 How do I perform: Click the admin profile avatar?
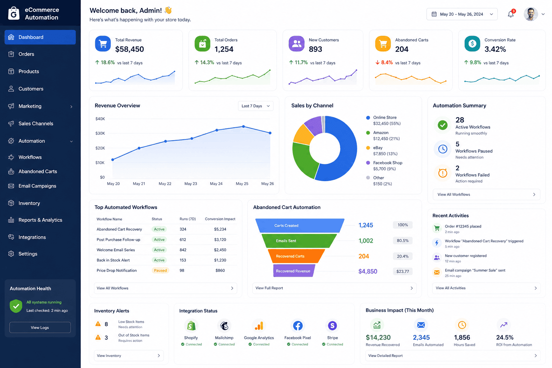(x=531, y=14)
